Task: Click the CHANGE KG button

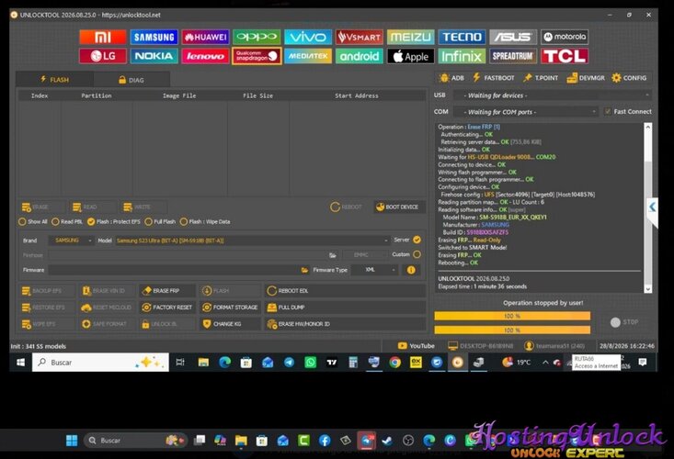Action: [231, 324]
